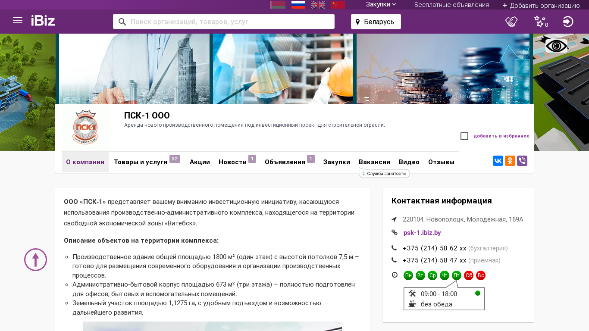Open the hamburger main menu
589x331 pixels.
[18, 21]
